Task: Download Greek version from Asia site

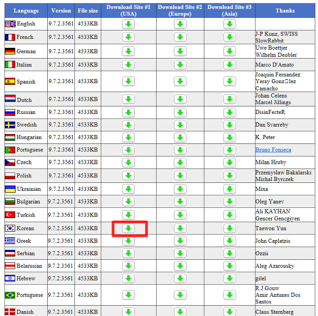Action: tap(230, 241)
